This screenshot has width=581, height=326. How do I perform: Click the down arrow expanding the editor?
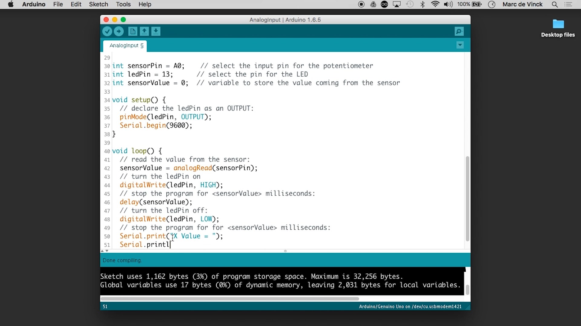click(x=107, y=251)
